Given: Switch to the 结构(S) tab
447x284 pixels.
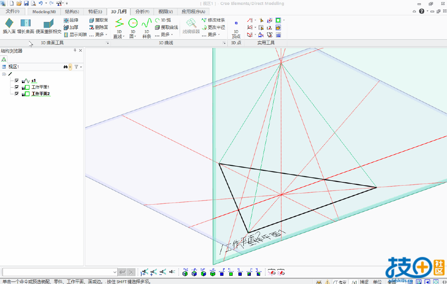Looking at the screenshot, I should point(72,12).
